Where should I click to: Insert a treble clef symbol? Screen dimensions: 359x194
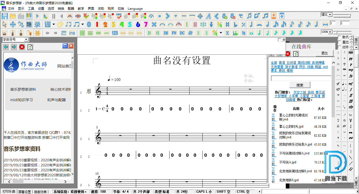211,24
